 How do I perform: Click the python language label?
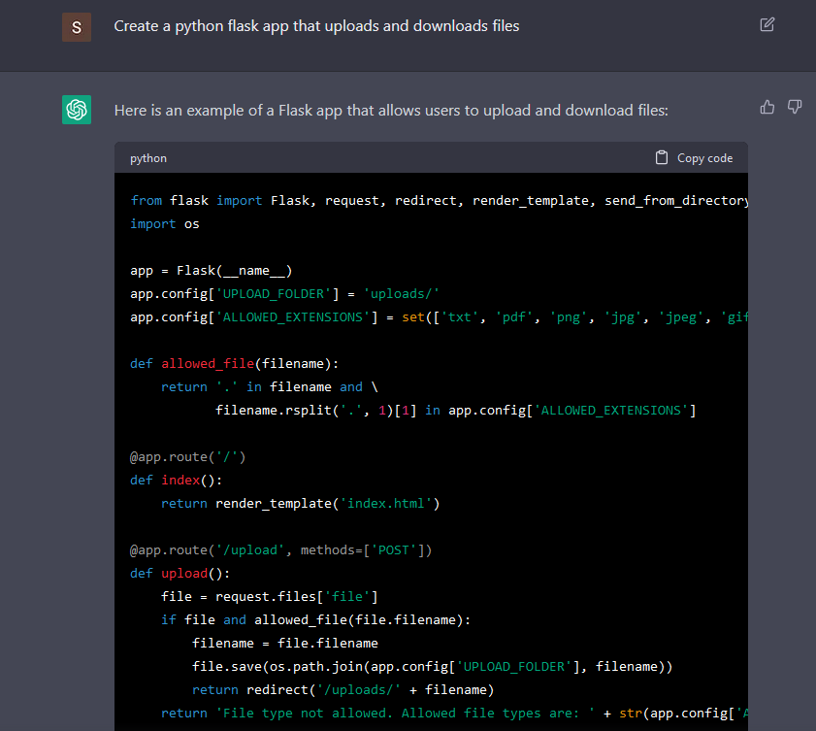[x=148, y=158]
